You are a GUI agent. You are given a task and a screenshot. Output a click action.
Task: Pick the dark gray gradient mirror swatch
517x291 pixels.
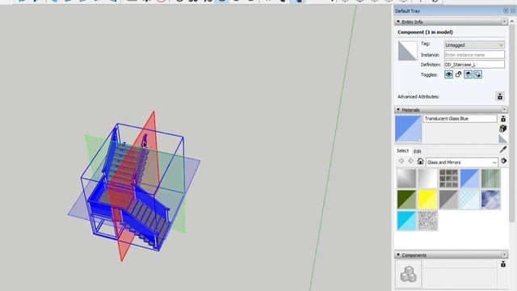click(406, 179)
